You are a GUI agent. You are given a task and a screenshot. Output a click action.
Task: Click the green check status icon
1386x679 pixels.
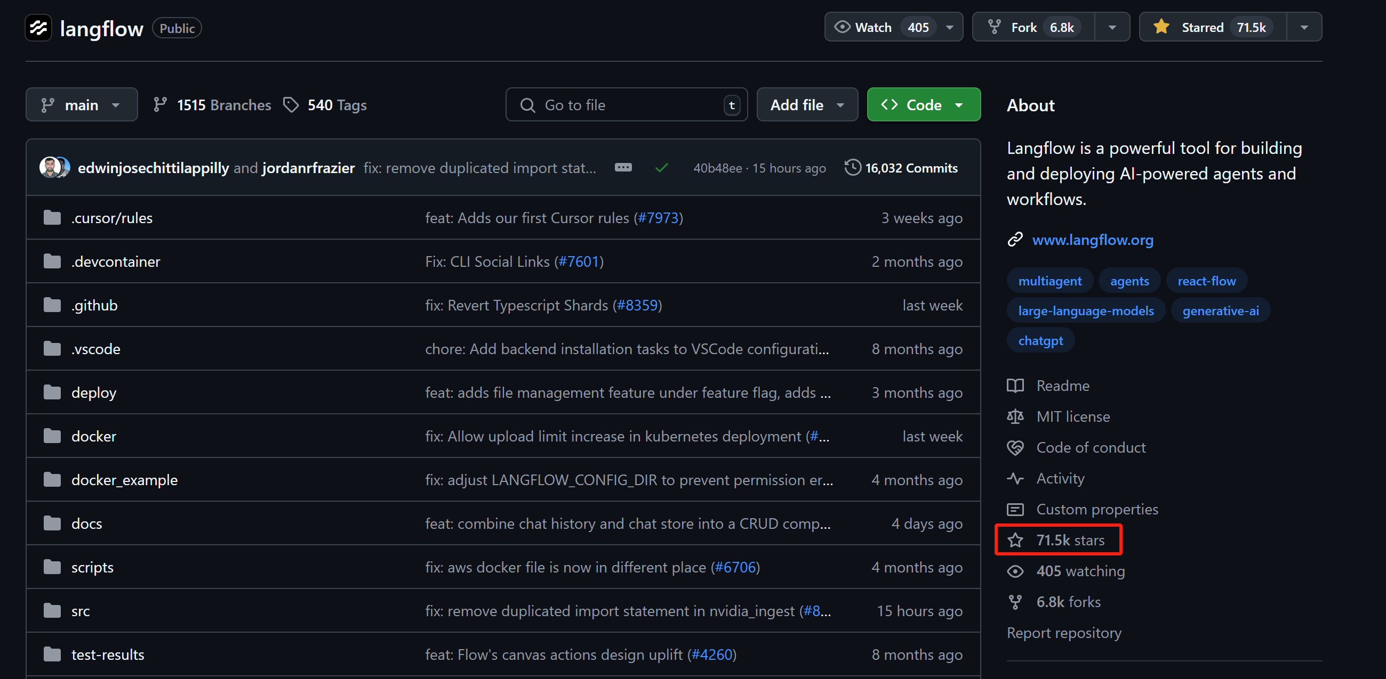coord(662,168)
